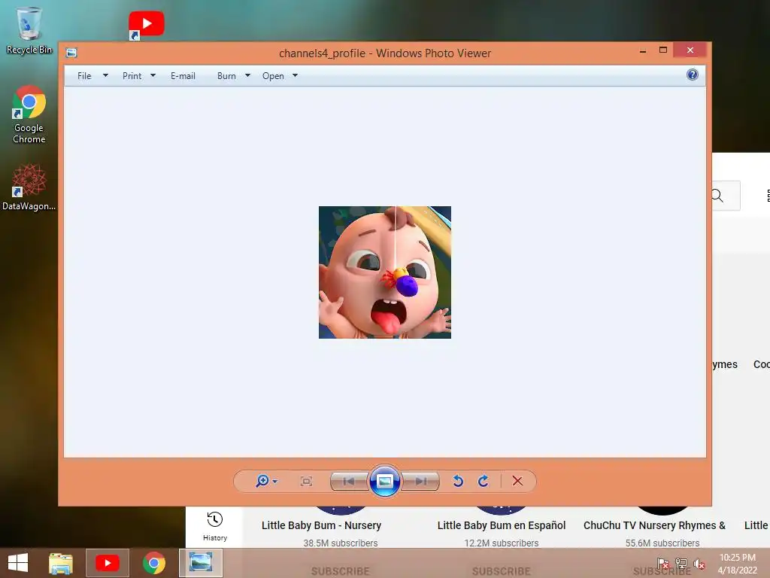Open ChuChu TV Nursery Rhymes channel
Viewport: 770px width, 578px height.
tap(655, 525)
